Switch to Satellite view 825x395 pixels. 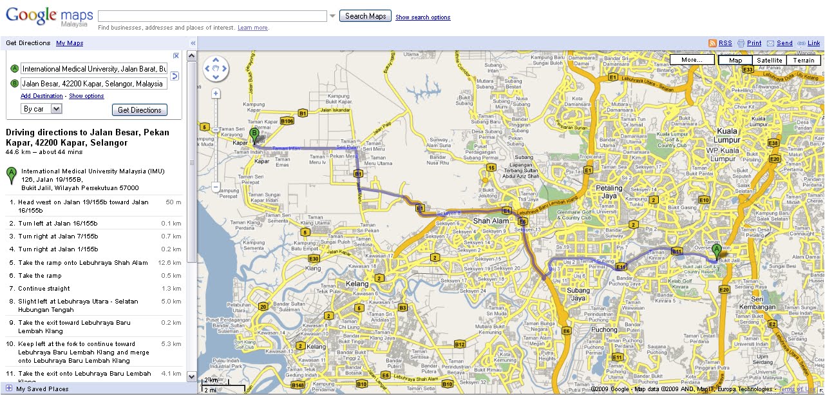pyautogui.click(x=769, y=60)
